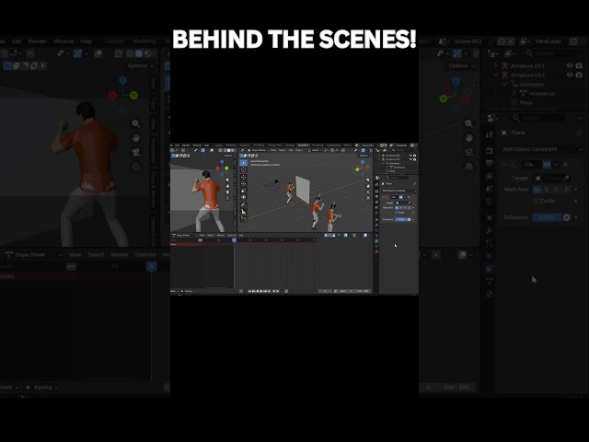Collapse constraint panel arrow in dimmed backdrop
Screen dimensions: 589x442
coord(504,165)
